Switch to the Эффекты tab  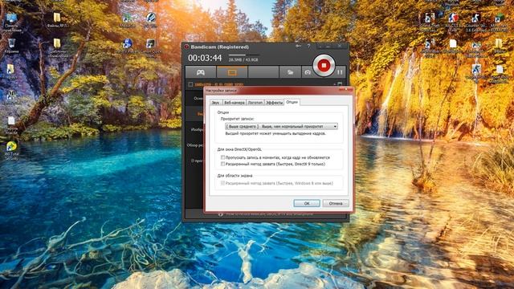(x=274, y=103)
